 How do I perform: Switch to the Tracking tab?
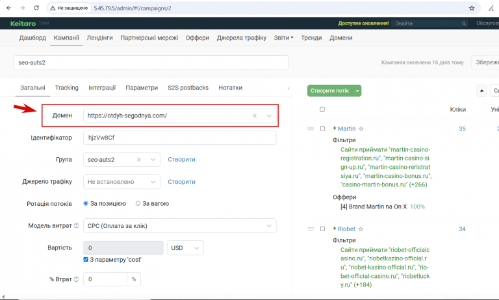click(66, 88)
